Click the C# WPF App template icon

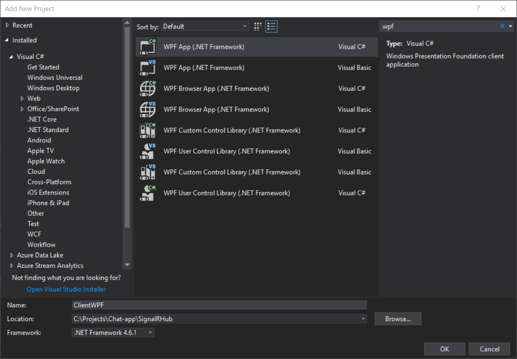pos(148,47)
